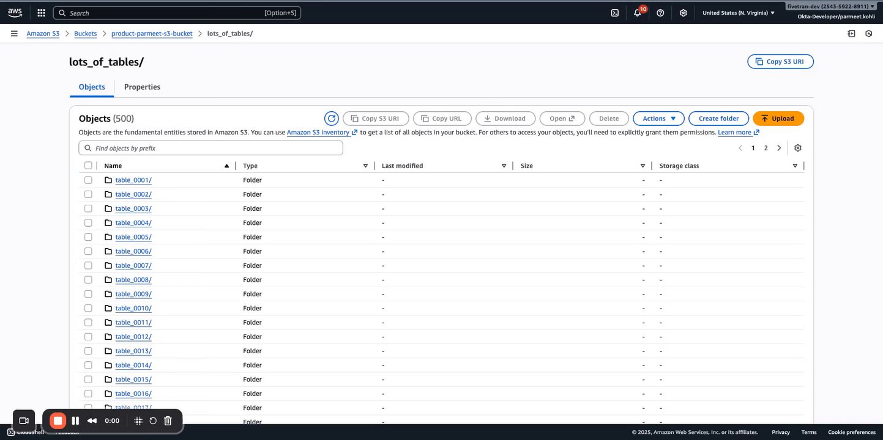
Task: Check the table_0001/ row checkbox
Action: tap(88, 180)
